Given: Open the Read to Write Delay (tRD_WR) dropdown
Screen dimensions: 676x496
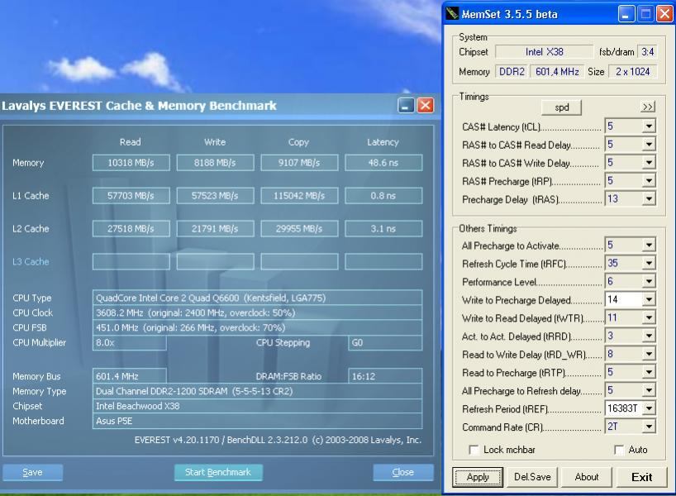Looking at the screenshot, I should click(649, 354).
